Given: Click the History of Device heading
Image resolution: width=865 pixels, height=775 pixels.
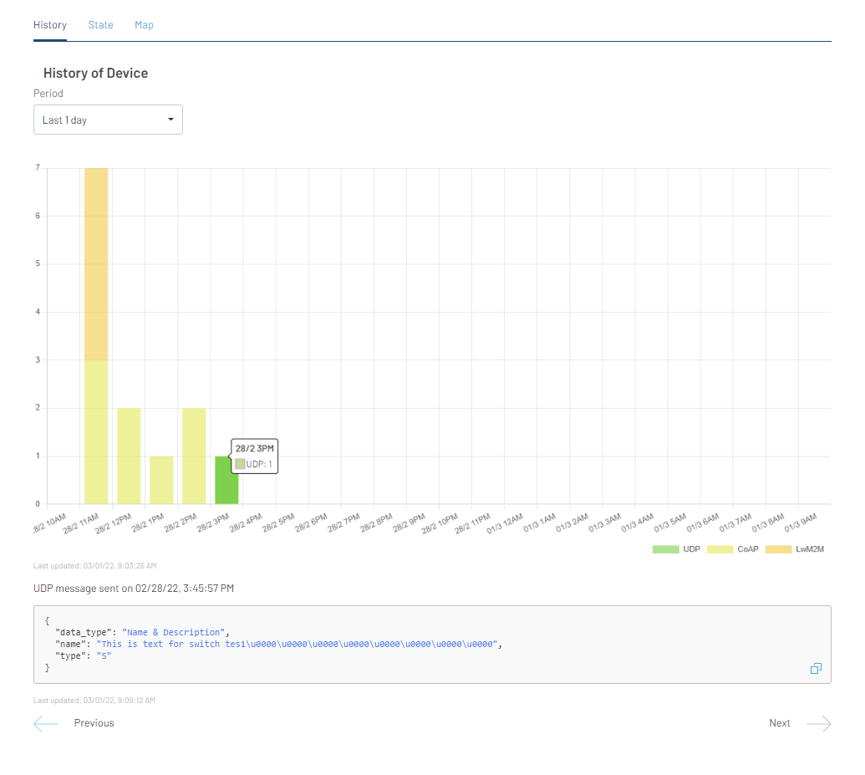Looking at the screenshot, I should point(95,74).
